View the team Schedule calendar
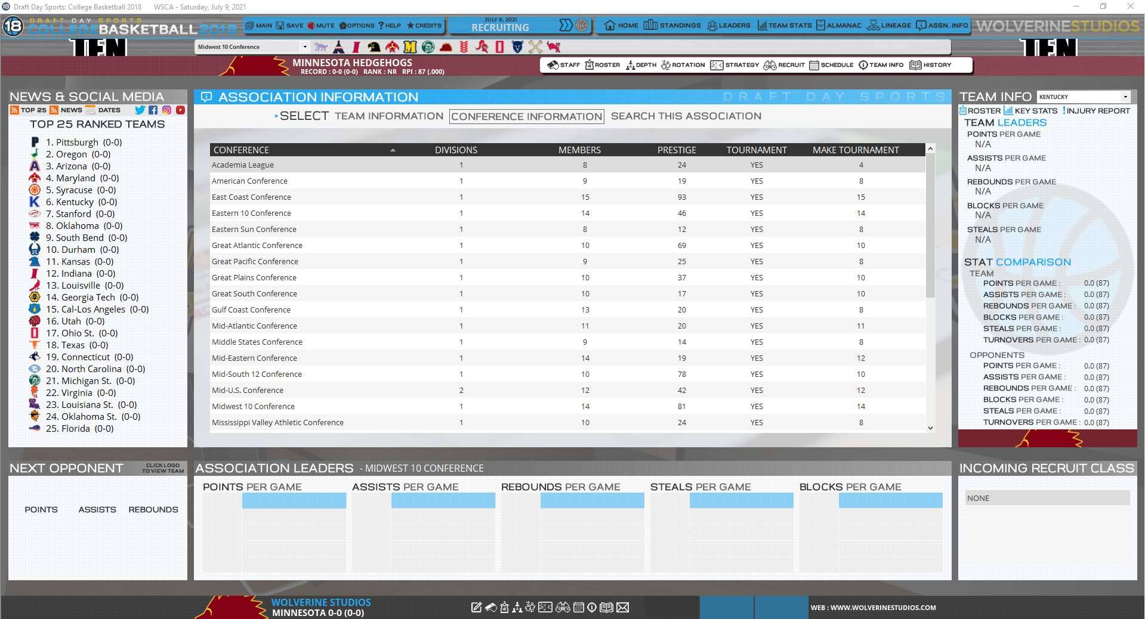Viewport: 1145px width, 619px height. pos(831,65)
